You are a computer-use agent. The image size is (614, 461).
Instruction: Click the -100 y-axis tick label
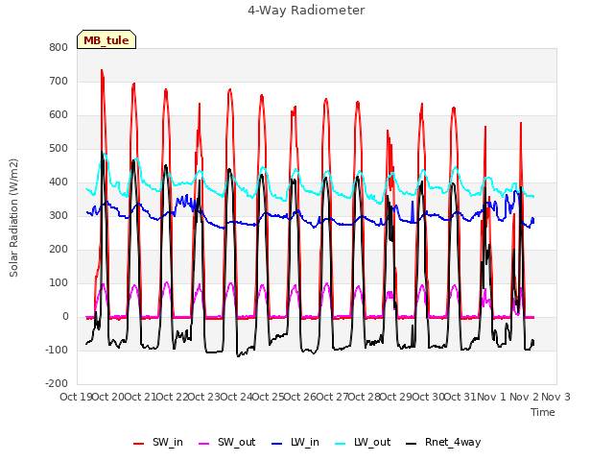(57, 350)
